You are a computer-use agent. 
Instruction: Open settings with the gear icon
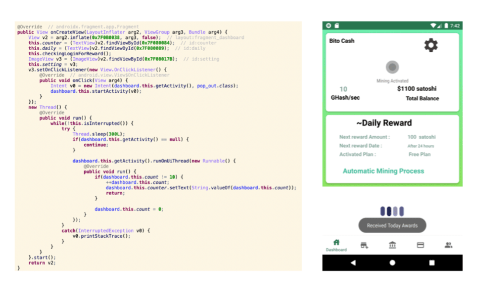pos(431,45)
